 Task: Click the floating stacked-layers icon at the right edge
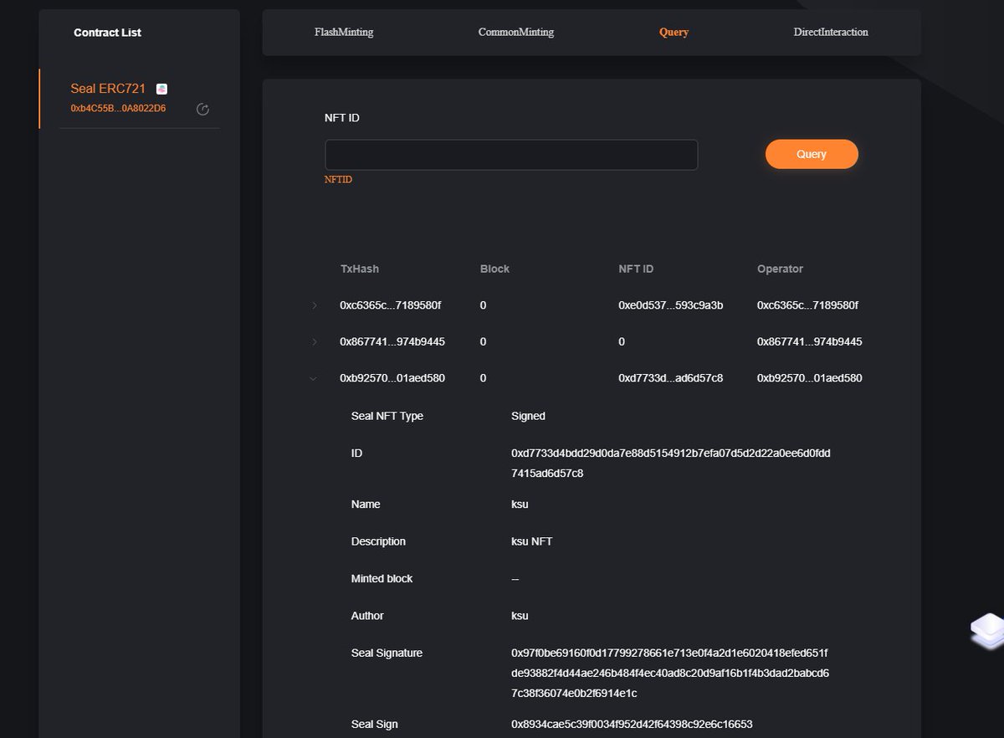coord(987,631)
